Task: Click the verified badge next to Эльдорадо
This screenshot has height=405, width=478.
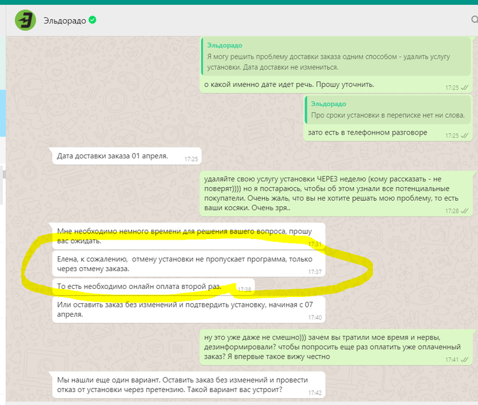Action: click(92, 20)
